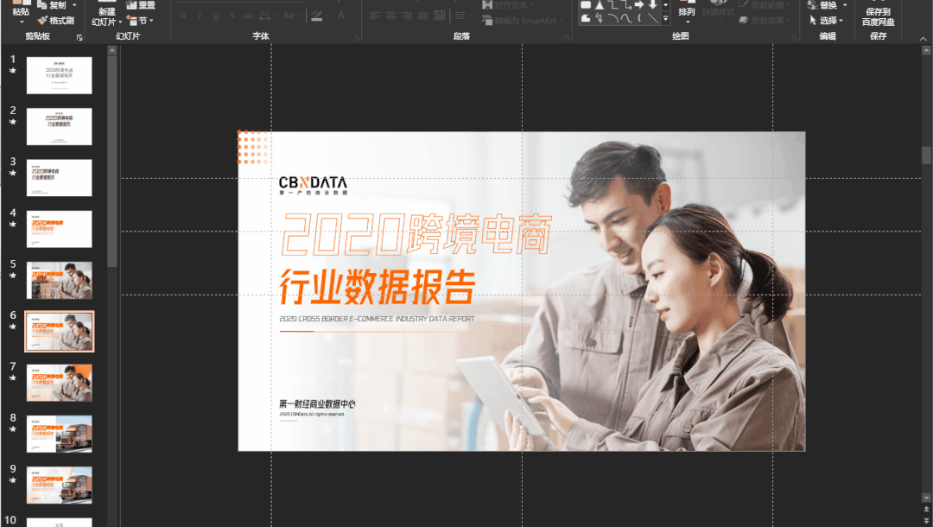Image resolution: width=933 pixels, height=527 pixels.
Task: Toggle italic text formatting
Action: click(199, 16)
